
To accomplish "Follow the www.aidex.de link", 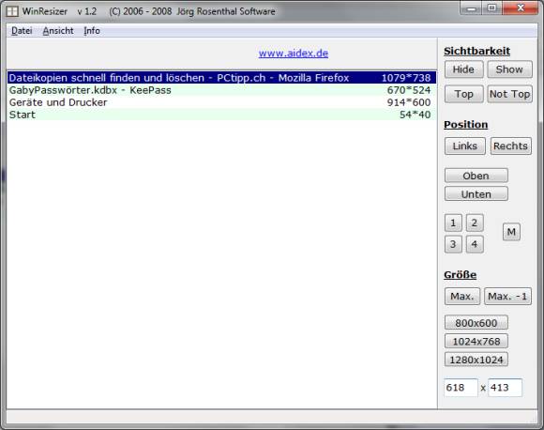I will point(294,54).
